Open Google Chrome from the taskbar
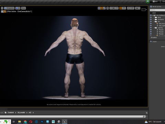 click(x=25, y=122)
